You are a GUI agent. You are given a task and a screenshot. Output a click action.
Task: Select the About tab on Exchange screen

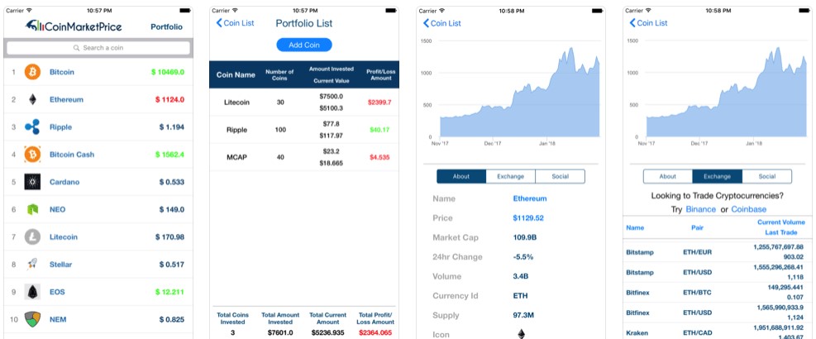pyautogui.click(x=668, y=177)
